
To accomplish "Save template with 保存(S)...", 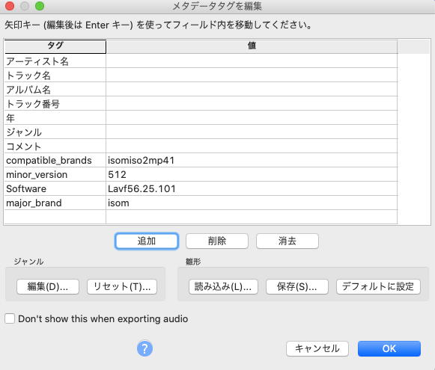I will [x=296, y=286].
